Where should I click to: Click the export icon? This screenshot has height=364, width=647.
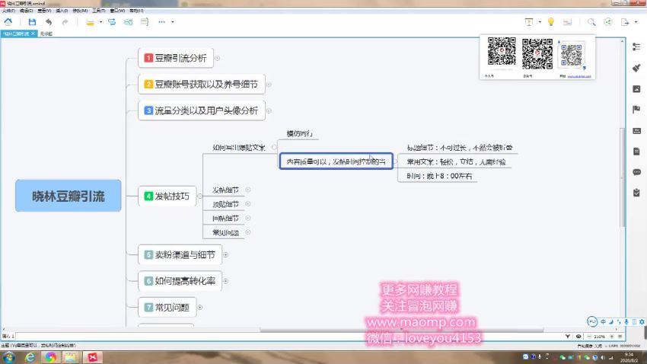(625, 22)
